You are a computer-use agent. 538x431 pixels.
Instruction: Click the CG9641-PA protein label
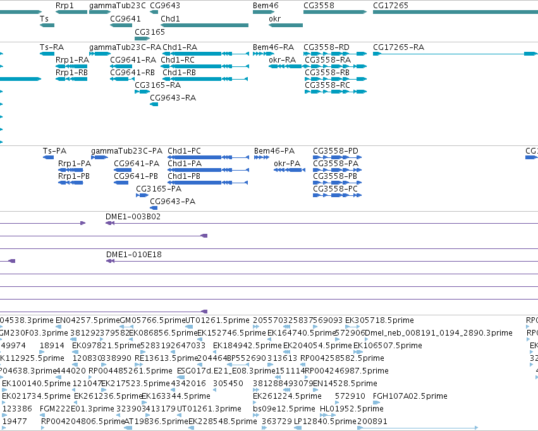137,164
